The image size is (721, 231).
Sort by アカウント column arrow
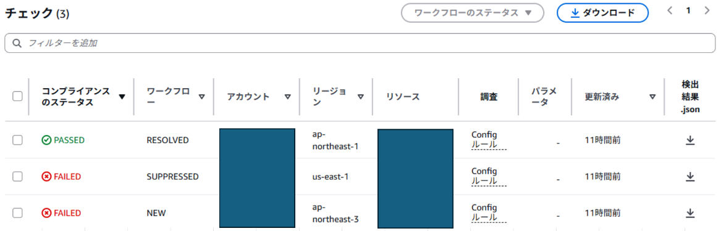tap(288, 97)
